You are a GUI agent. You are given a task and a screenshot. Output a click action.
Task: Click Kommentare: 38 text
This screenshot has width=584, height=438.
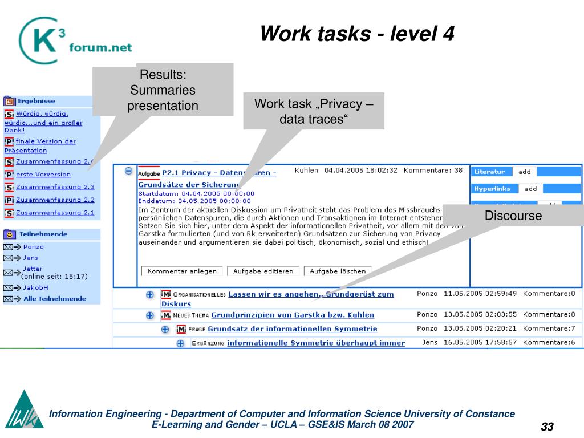click(433, 170)
